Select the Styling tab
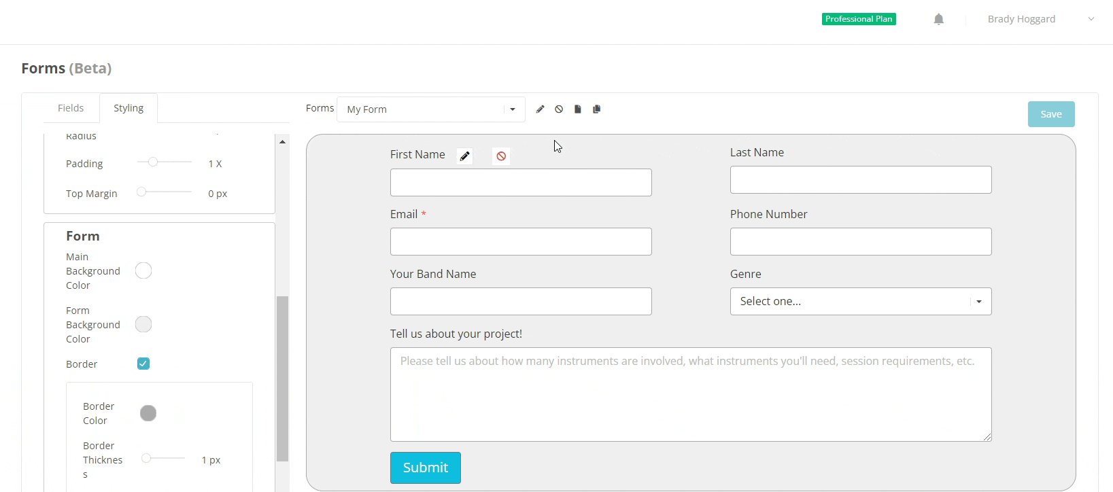 tap(129, 108)
